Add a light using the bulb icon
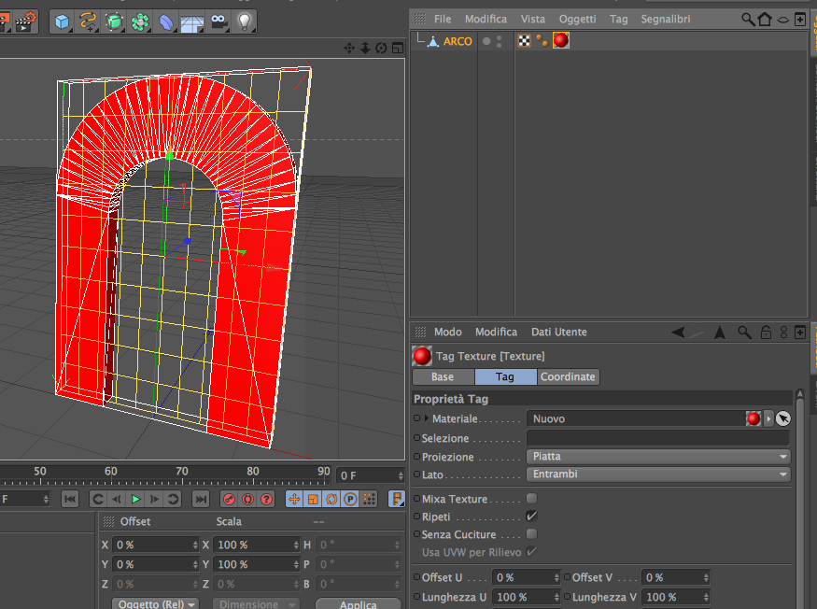Screen dimensions: 817x609 pos(245,20)
